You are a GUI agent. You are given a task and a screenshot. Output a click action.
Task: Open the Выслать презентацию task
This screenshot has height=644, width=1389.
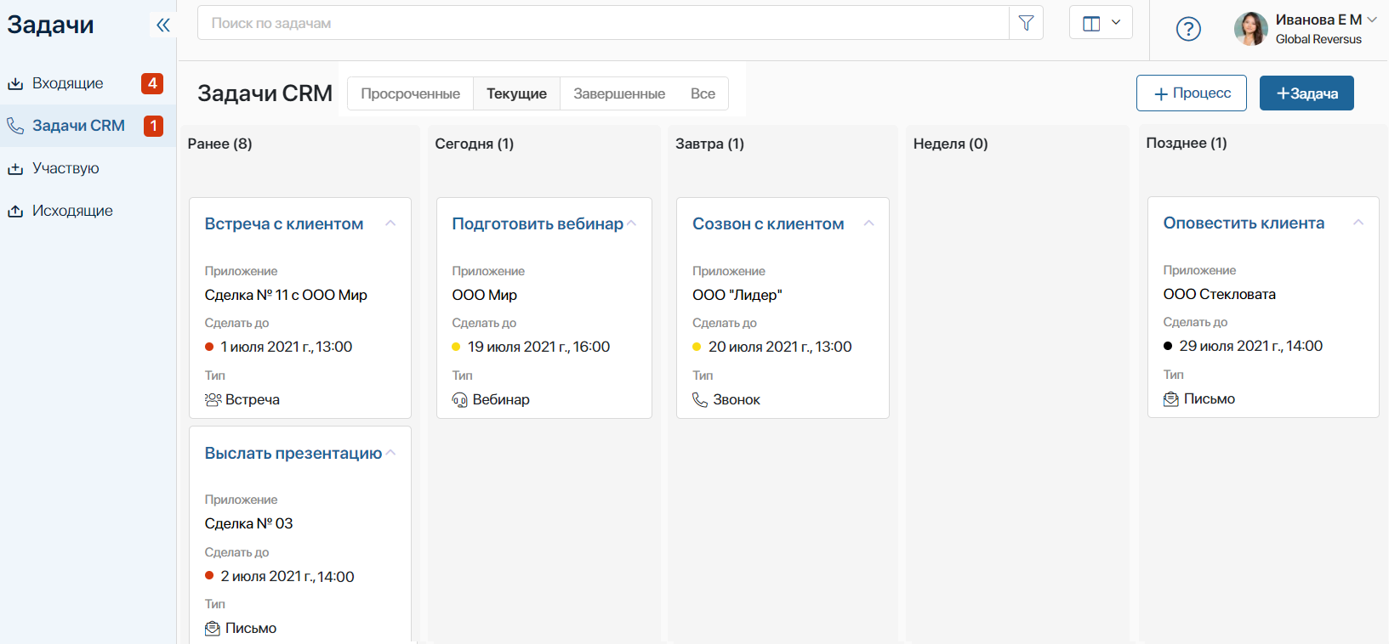click(x=293, y=453)
